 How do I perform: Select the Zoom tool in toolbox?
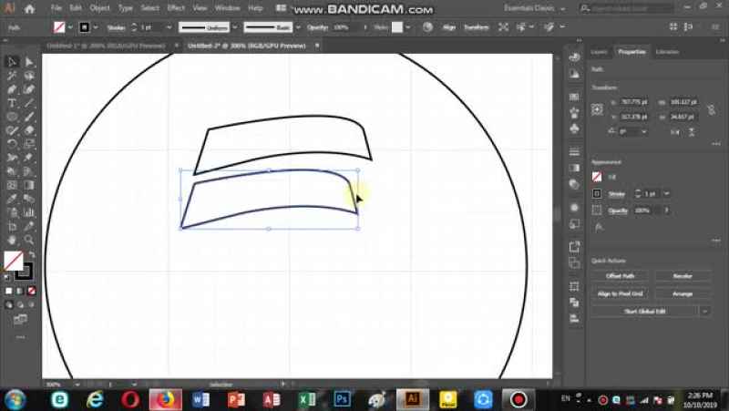click(29, 240)
